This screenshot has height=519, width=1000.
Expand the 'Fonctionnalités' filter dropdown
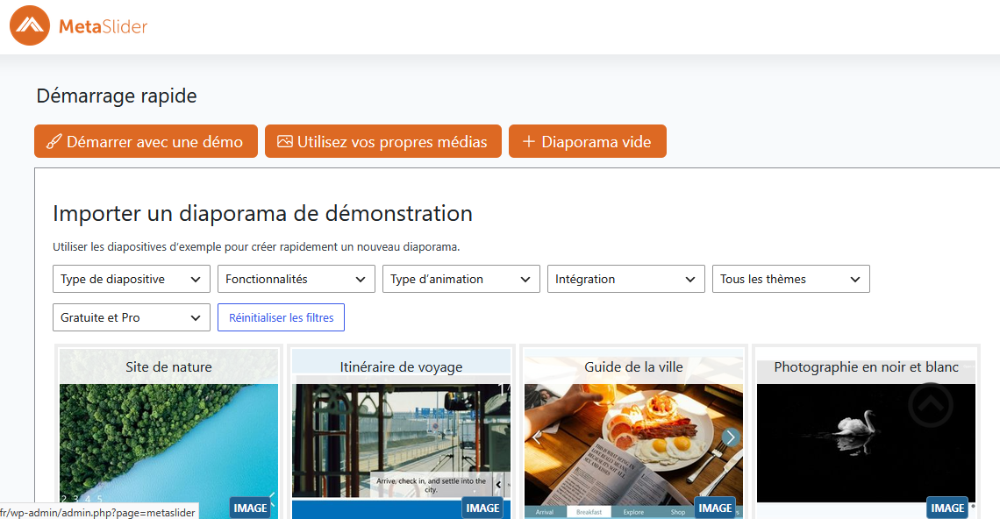coord(296,280)
